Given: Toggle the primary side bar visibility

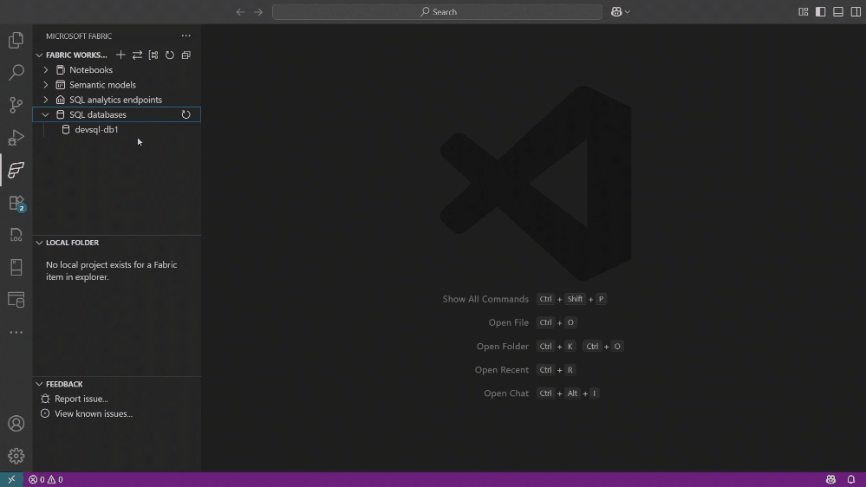Looking at the screenshot, I should [821, 11].
